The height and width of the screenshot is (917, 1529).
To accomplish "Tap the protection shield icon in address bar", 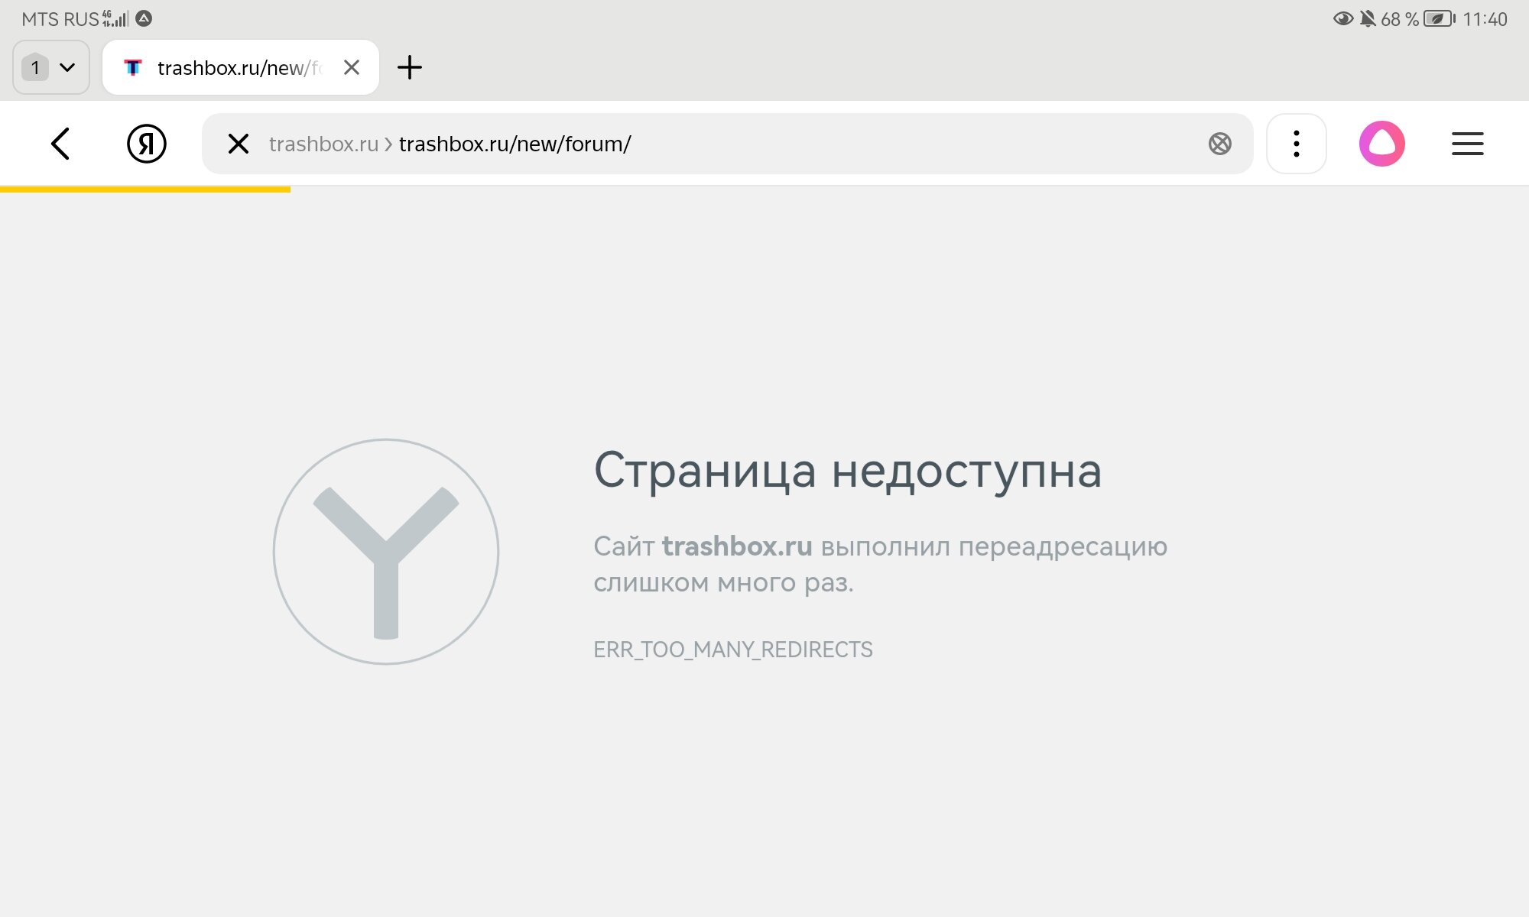I will 1219,144.
